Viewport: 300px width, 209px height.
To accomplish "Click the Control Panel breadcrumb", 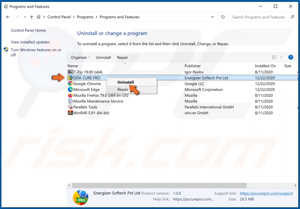I will (59, 17).
